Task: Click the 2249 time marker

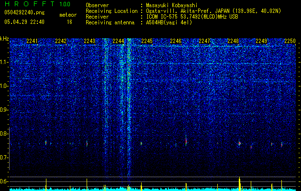Action: [x=261, y=41]
